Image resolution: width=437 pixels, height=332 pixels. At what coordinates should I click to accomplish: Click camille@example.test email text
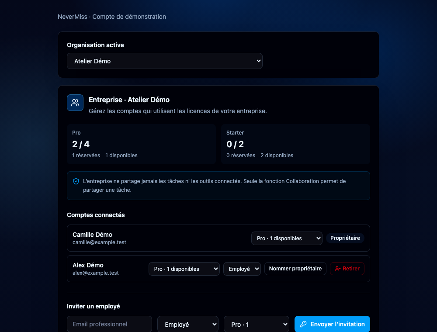99,242
